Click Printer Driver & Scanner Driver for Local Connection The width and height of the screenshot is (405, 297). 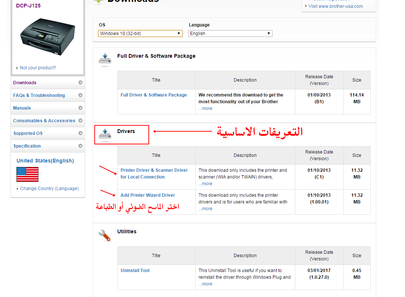pyautogui.click(x=154, y=174)
